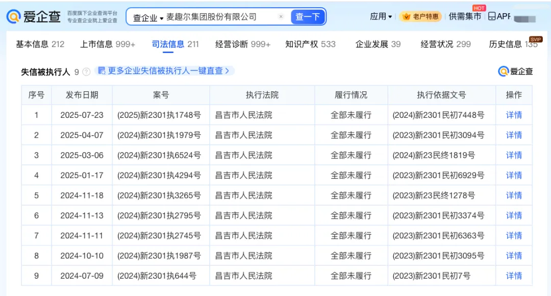The width and height of the screenshot is (551, 296).
Task: View 详情 for case 执6524号
Action: click(514, 155)
